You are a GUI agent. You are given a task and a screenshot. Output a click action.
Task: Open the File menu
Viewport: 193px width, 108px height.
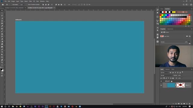point(5,1)
